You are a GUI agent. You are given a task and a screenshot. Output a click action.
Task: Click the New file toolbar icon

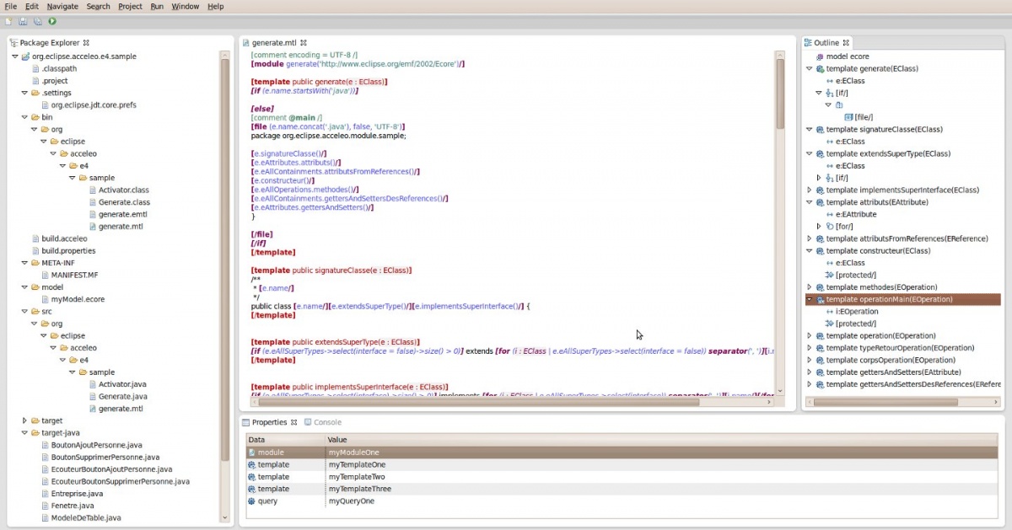(x=9, y=21)
